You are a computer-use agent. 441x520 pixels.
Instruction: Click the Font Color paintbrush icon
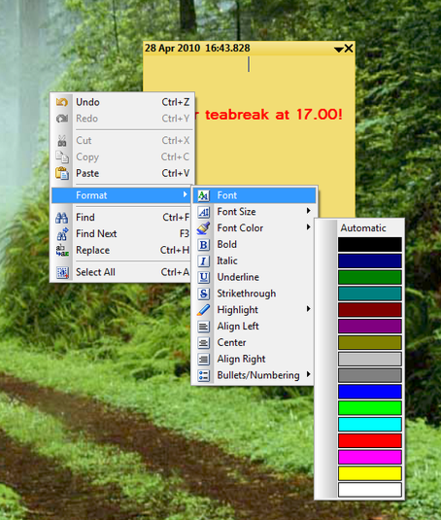(x=203, y=228)
